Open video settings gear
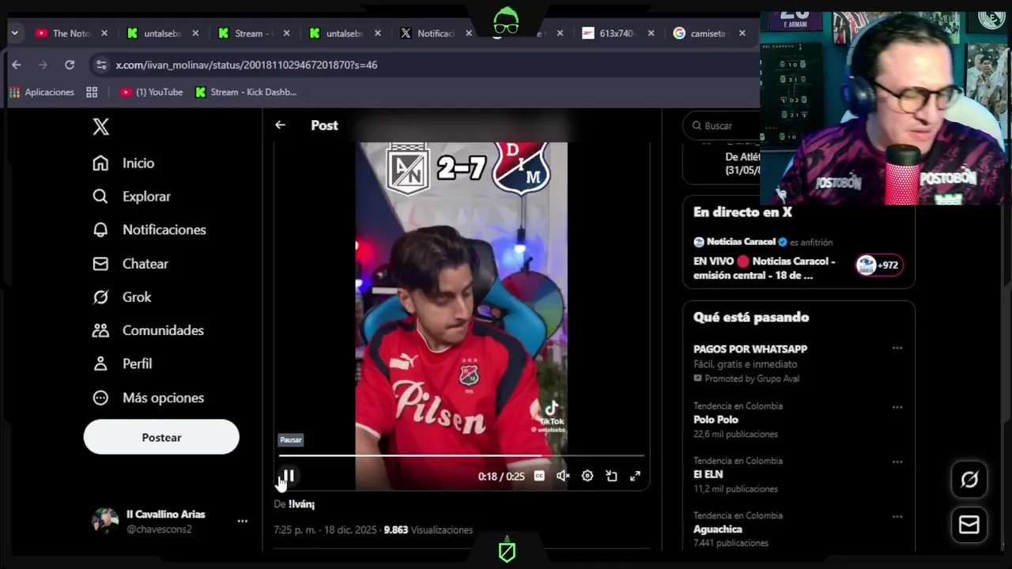The height and width of the screenshot is (569, 1012). (x=587, y=476)
